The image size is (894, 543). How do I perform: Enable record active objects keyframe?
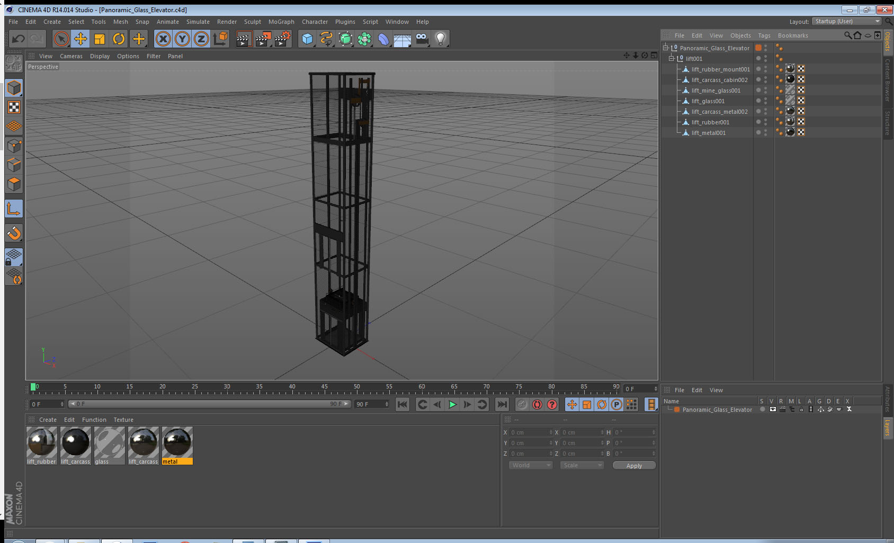522,404
